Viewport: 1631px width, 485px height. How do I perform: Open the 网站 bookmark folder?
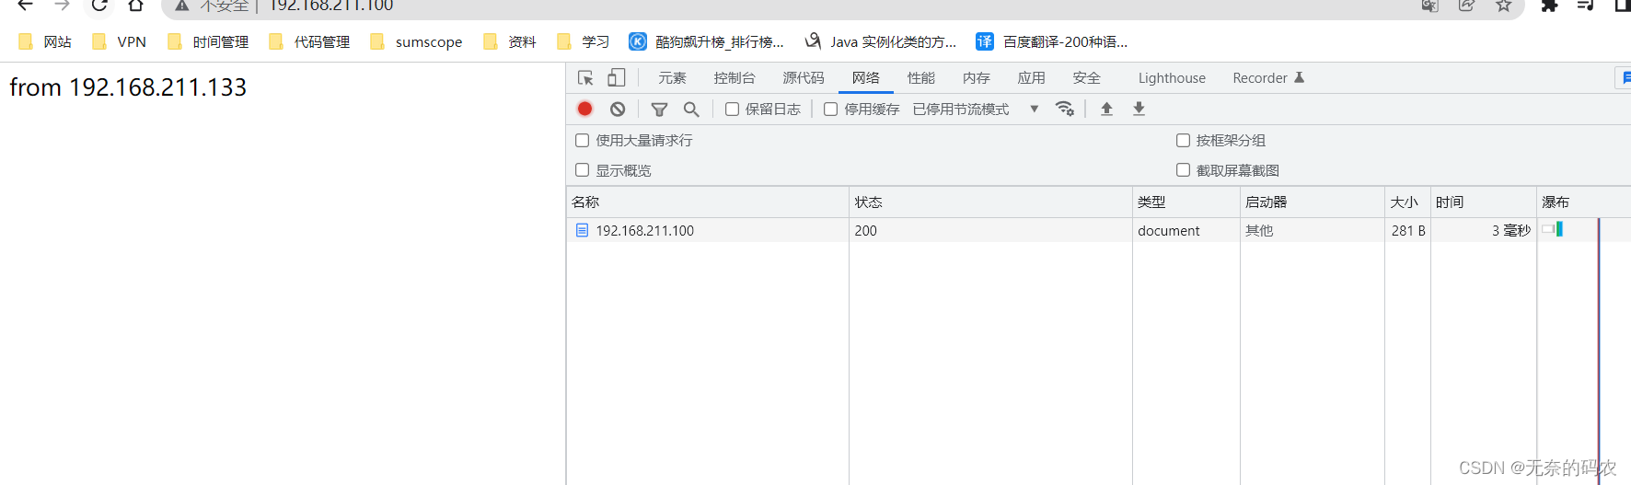pyautogui.click(x=45, y=41)
